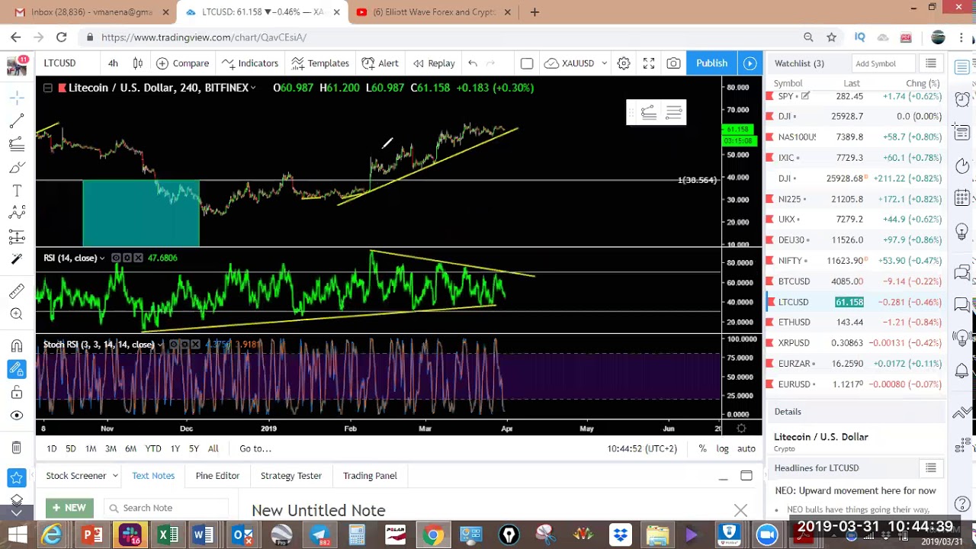Image resolution: width=976 pixels, height=549 pixels.
Task: Select the 1D time range
Action: [x=52, y=448]
